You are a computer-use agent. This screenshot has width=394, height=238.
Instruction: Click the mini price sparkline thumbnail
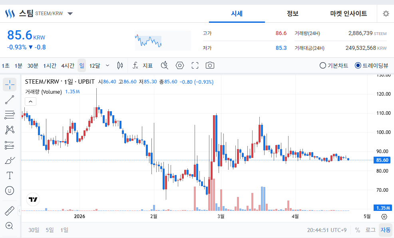163,41
